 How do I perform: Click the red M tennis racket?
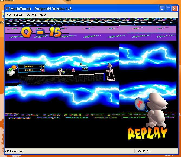click(140, 104)
